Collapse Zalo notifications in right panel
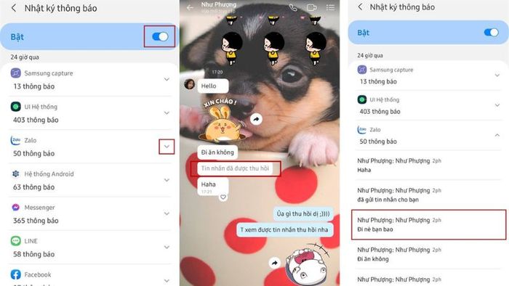This screenshot has height=286, width=509. (497, 135)
